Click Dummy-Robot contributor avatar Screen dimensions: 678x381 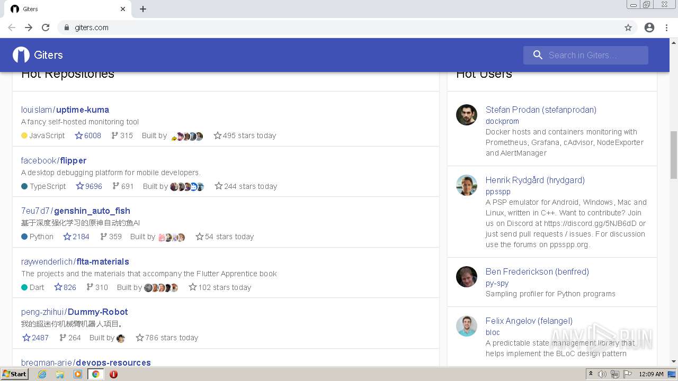click(121, 338)
